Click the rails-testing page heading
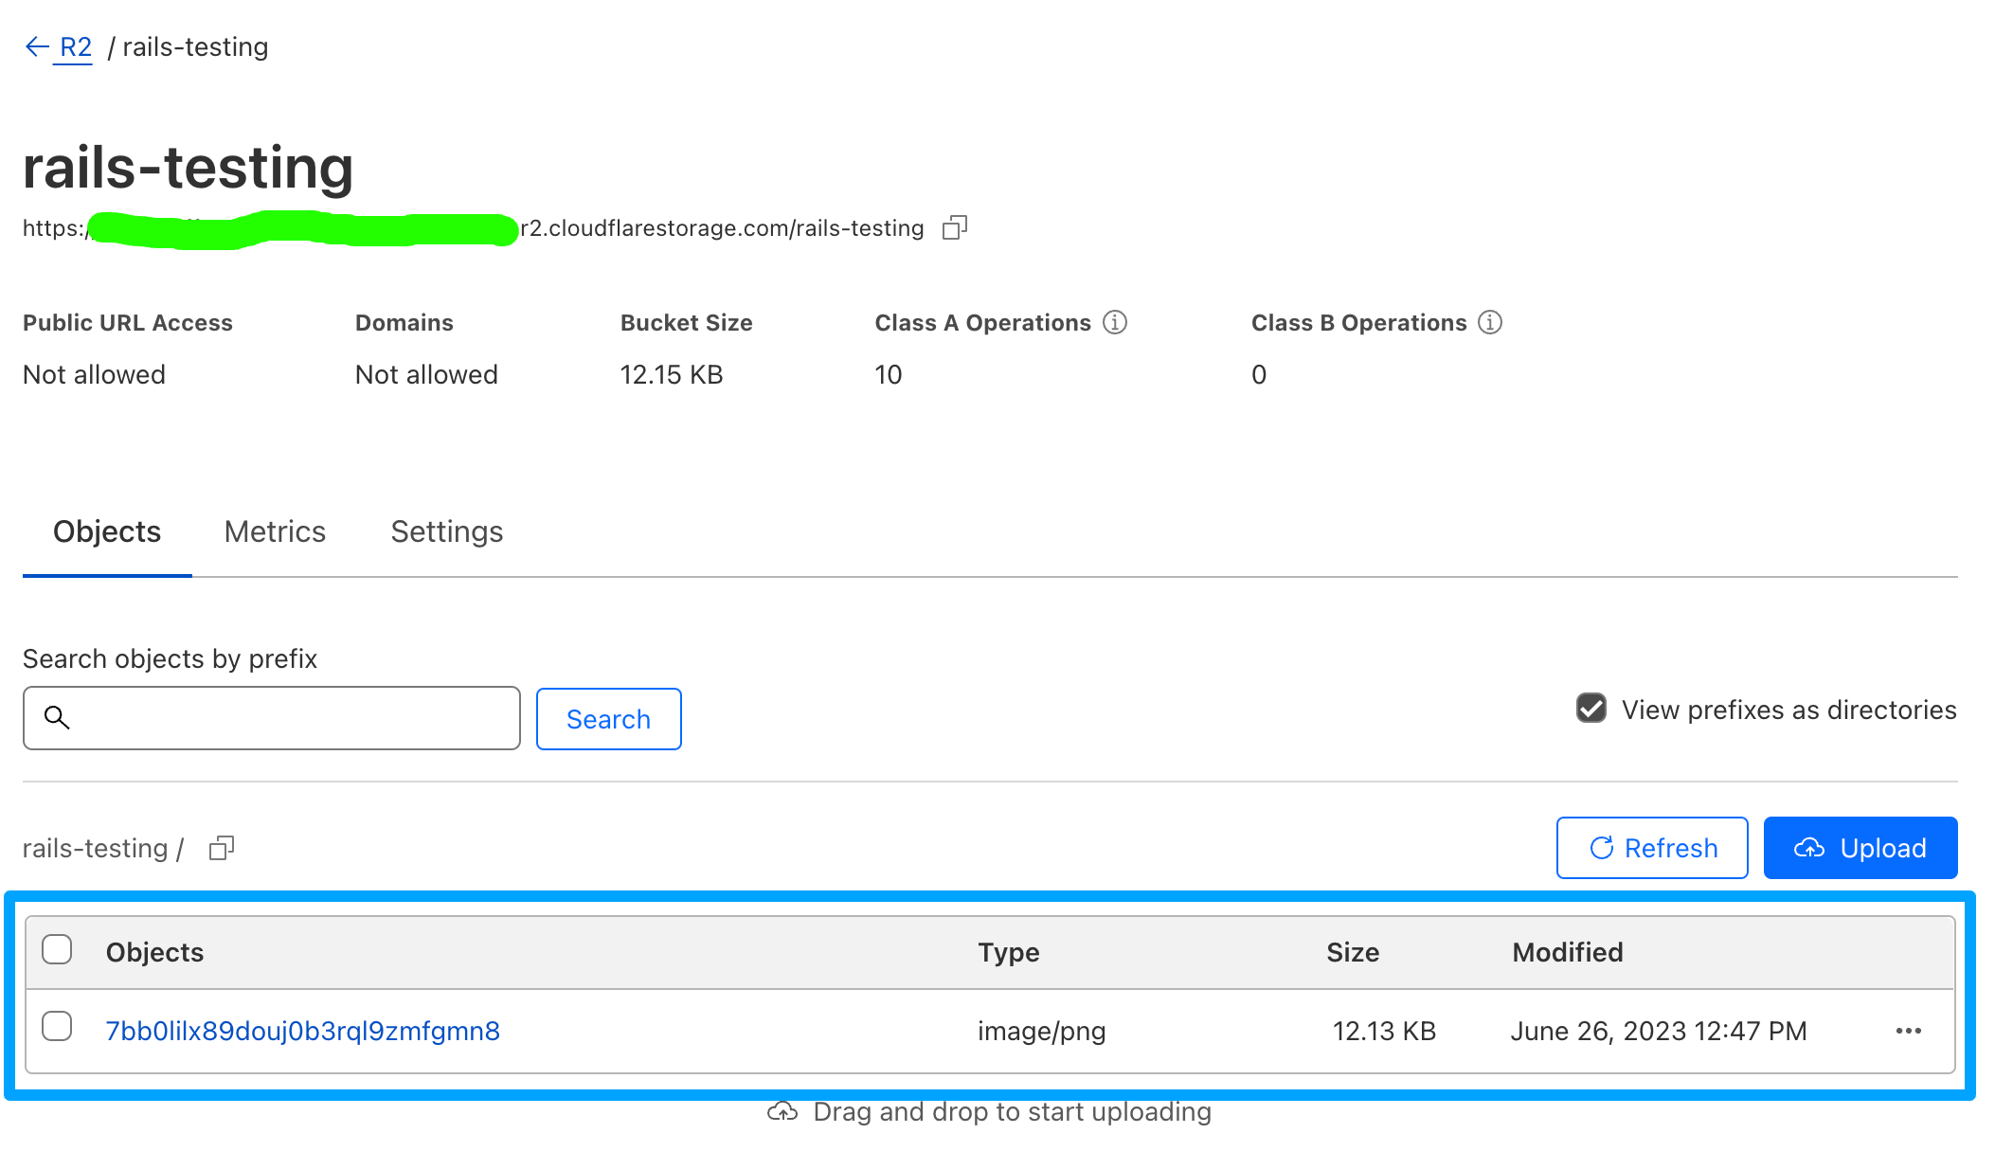Image resolution: width=1995 pixels, height=1169 pixels. click(189, 167)
